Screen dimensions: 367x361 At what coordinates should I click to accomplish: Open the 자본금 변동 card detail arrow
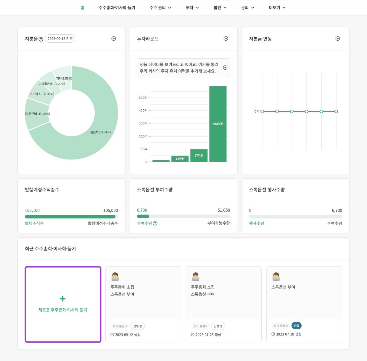337,39
